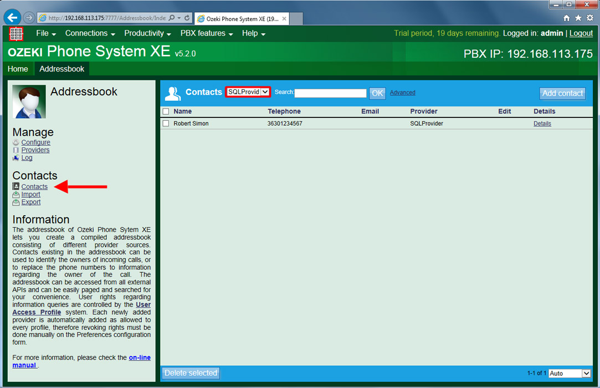Click the browser favorites star icon

(578, 18)
